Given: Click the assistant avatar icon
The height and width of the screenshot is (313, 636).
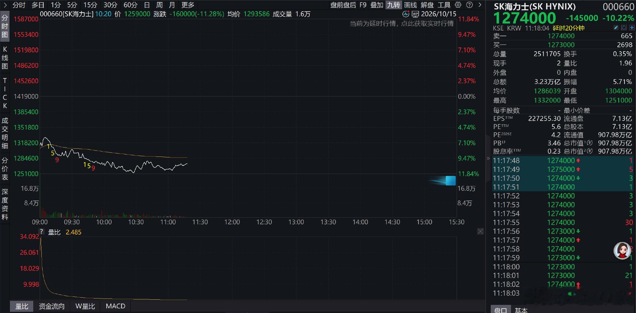Looking at the screenshot, I should 622,251.
